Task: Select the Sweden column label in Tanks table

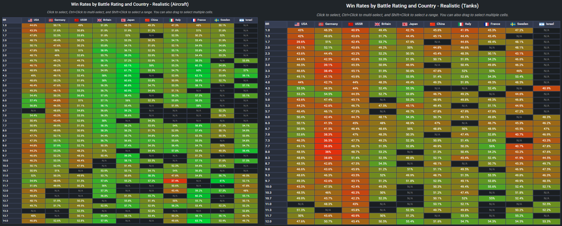Action: 523,24
